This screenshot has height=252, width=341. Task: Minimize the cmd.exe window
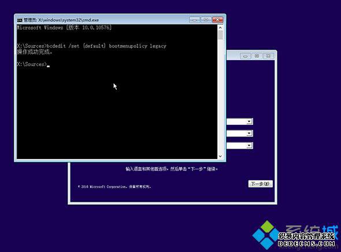(195, 20)
